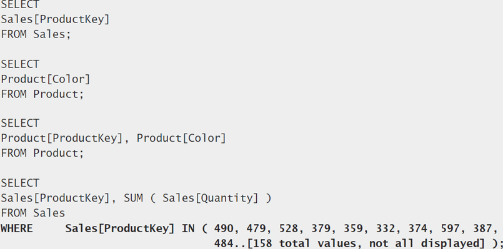Click the bold WHERE keyword
This screenshot has width=503, height=249.
[x=17, y=228]
